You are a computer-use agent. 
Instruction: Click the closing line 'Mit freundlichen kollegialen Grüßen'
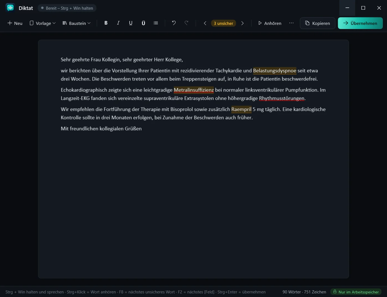click(101, 129)
